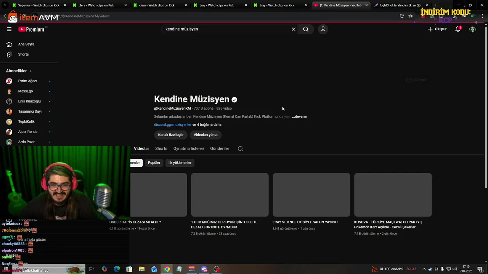Open Task View on the taskbar
The image size is (488, 274).
pyautogui.click(x=91, y=269)
